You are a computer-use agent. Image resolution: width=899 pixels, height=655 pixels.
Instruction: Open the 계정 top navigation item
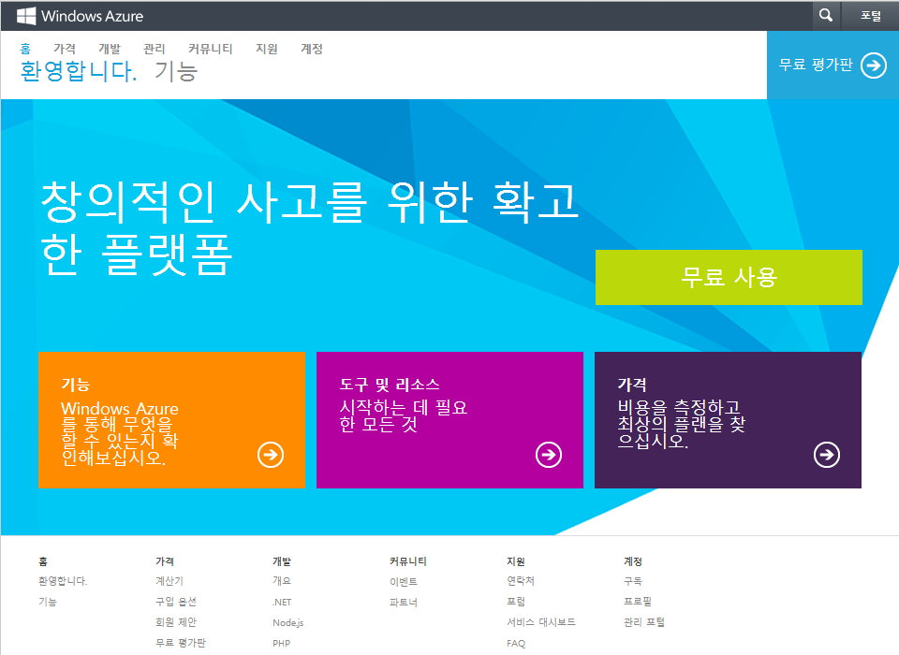pos(312,49)
